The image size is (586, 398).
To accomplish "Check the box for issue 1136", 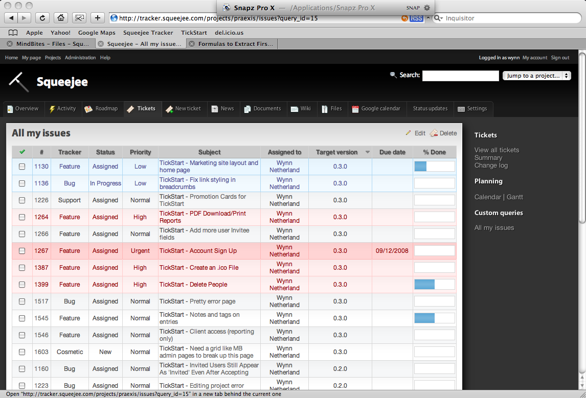I will click(x=22, y=183).
